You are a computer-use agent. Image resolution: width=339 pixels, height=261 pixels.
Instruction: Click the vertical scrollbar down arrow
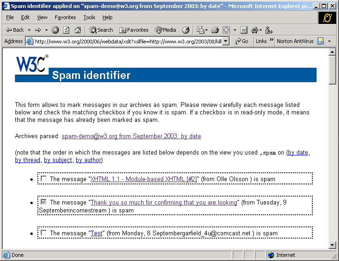coord(332,245)
